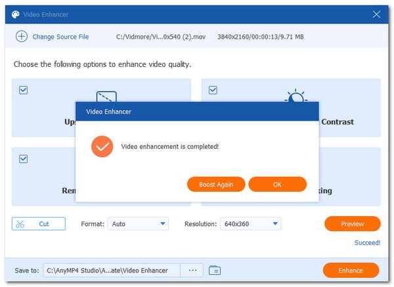Click the Save to path input field
The image size is (394, 287).
click(112, 270)
